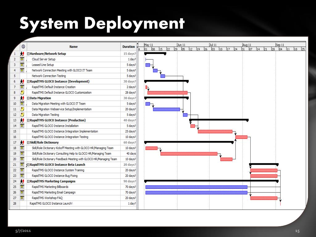This screenshot has height=237, width=316.
Task: Click the person icon on Instance (Production) row
Action: (22, 120)
